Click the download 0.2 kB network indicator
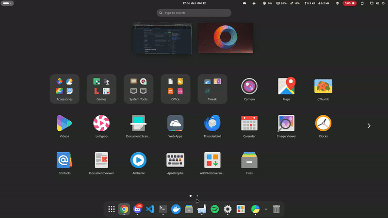 [323, 3]
